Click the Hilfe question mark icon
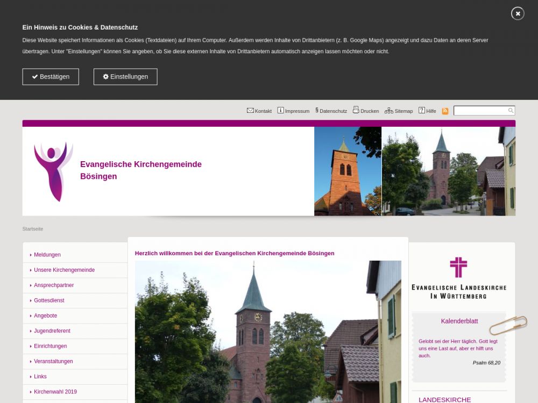 point(422,111)
